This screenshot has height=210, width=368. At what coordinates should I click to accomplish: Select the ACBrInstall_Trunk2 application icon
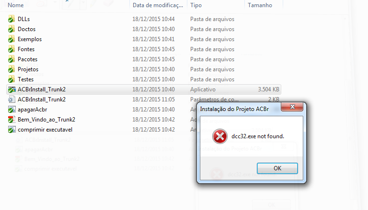pos(11,89)
